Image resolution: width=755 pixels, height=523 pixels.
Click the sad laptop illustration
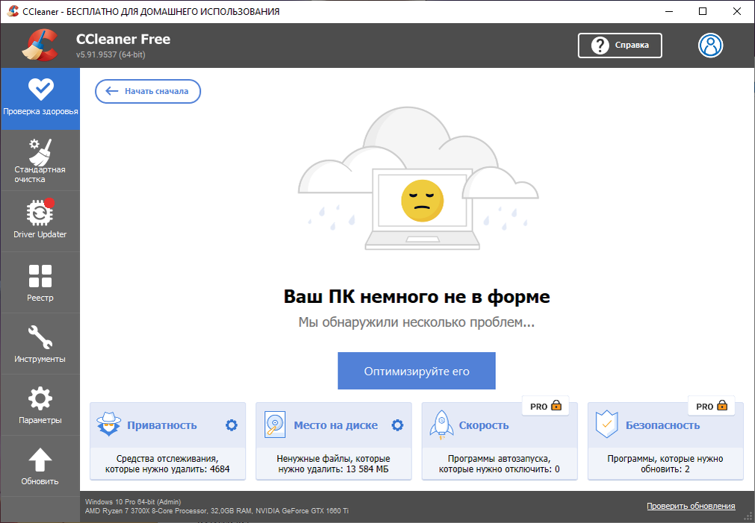[x=418, y=178]
